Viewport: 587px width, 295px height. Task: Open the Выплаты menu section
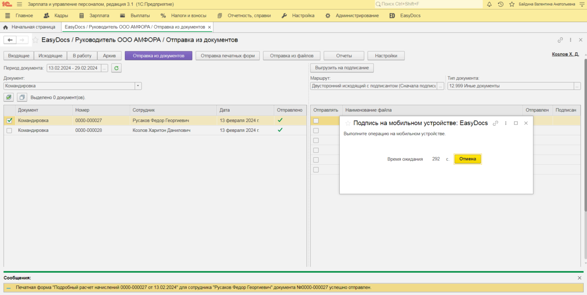pos(135,16)
